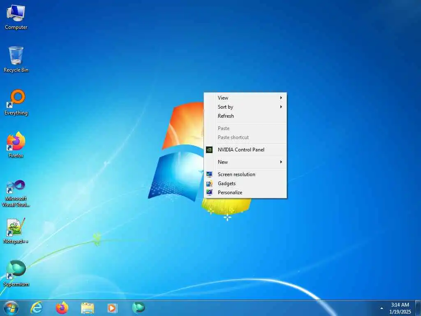Select the Firefox desktop shortcut
The height and width of the screenshot is (316, 421).
click(16, 144)
